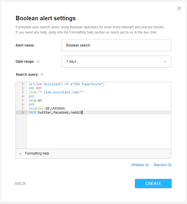Click the FROM twitter,facebook,reddit line
The image size is (187, 204).
pyautogui.click(x=55, y=112)
